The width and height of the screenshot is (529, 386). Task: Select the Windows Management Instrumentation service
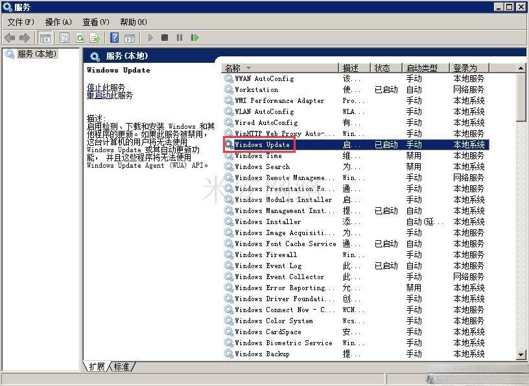click(285, 210)
